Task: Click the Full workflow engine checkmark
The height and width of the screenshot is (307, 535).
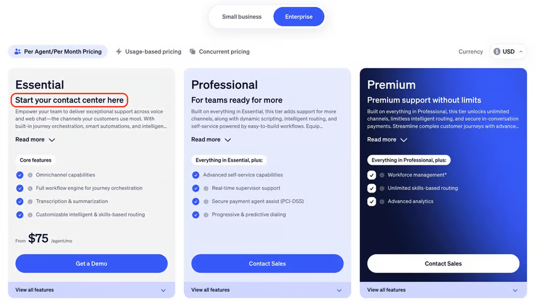Action: (20, 188)
